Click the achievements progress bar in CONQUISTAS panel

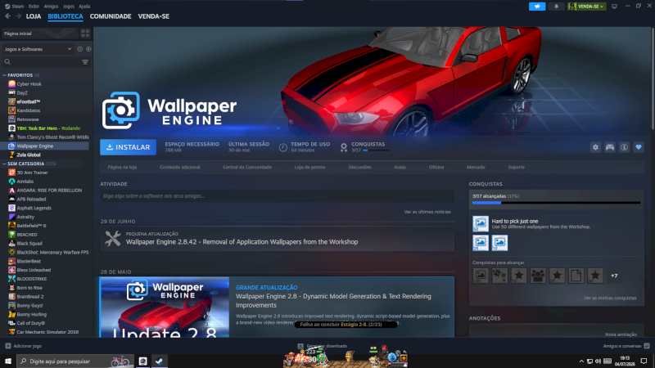(x=556, y=203)
